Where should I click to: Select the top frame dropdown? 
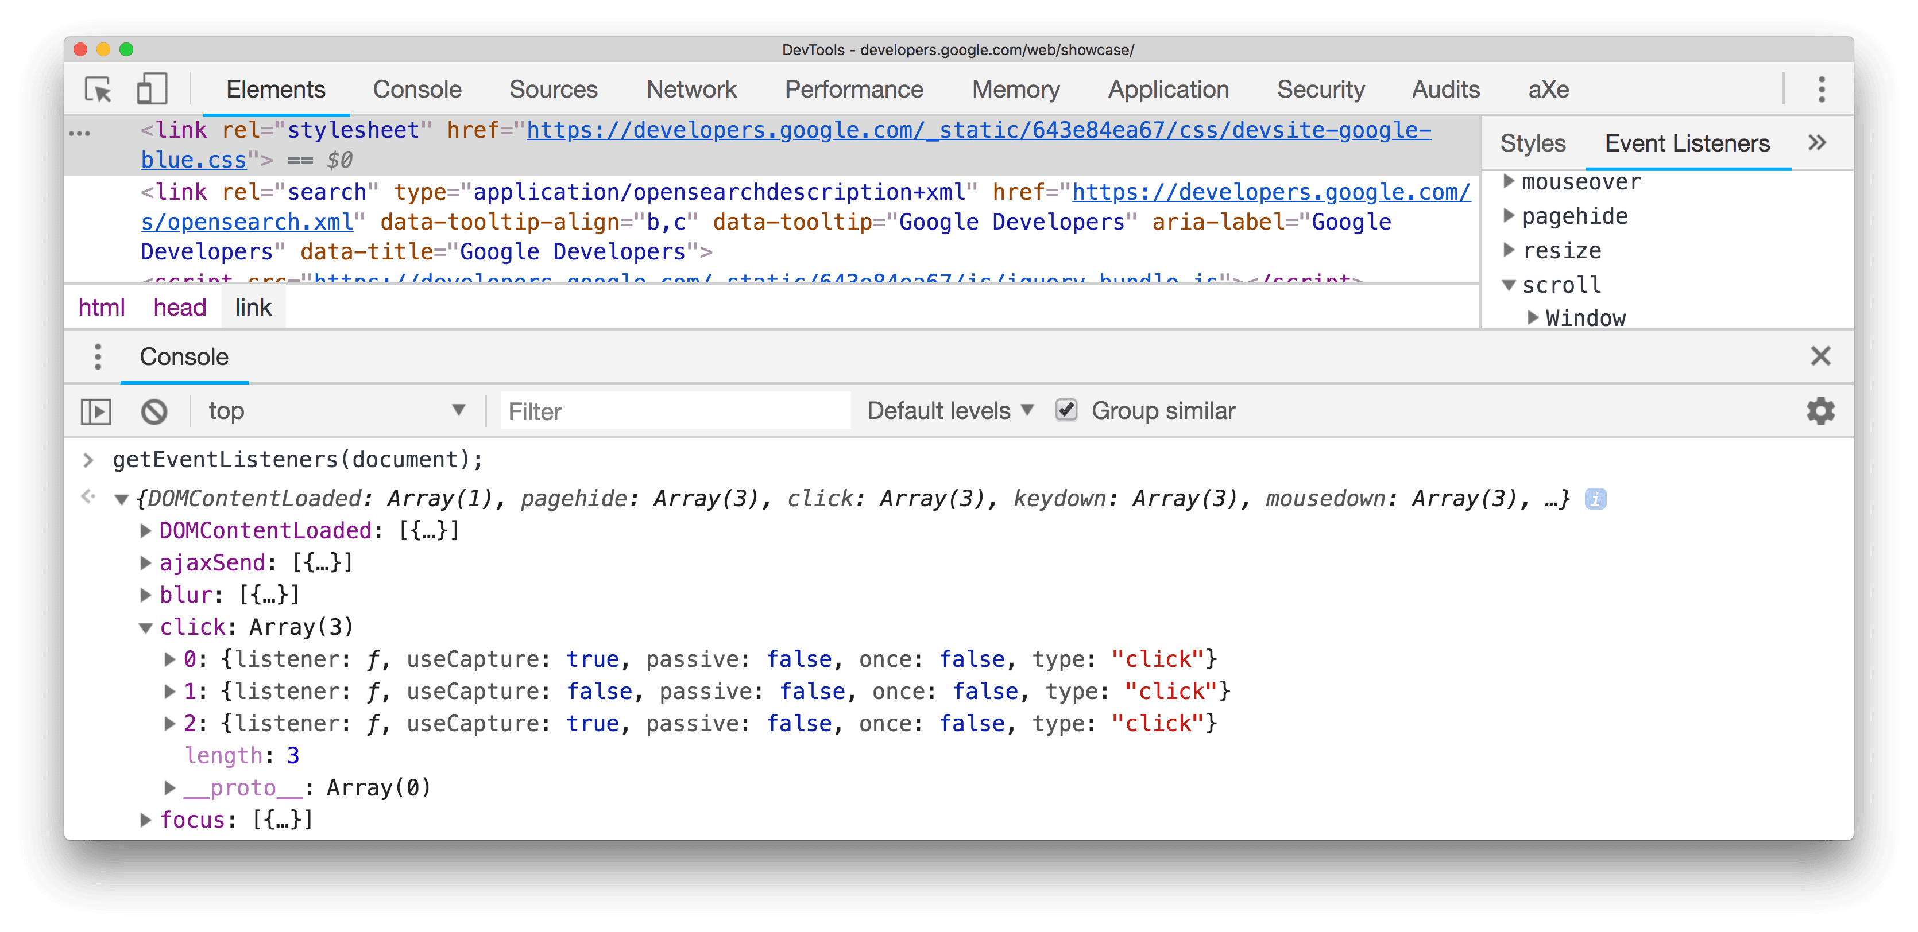click(337, 410)
